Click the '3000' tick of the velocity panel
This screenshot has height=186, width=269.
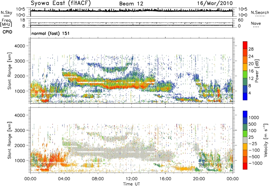click(x=20, y=130)
